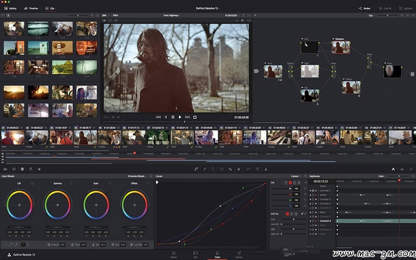Click the gallery search magnifier icon
416x260 pixels.
point(92,16)
